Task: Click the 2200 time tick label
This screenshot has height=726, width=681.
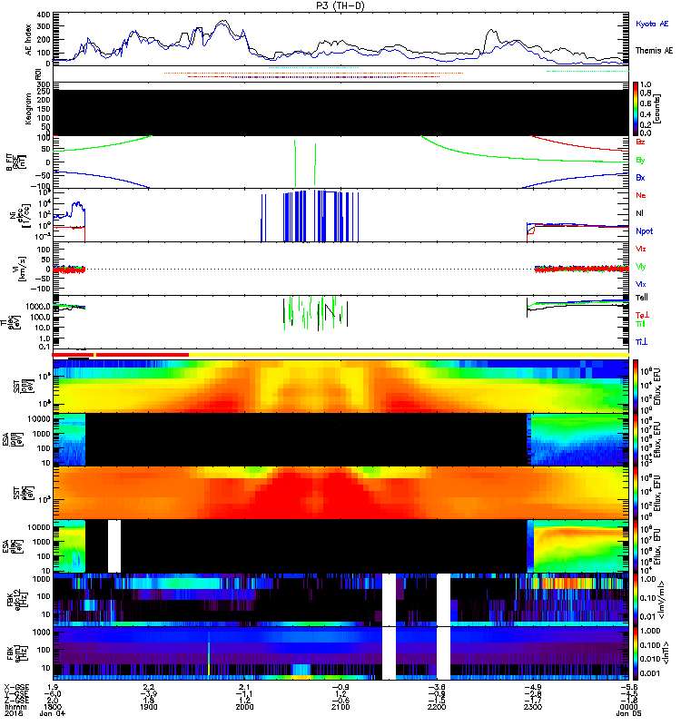Action: point(437,707)
